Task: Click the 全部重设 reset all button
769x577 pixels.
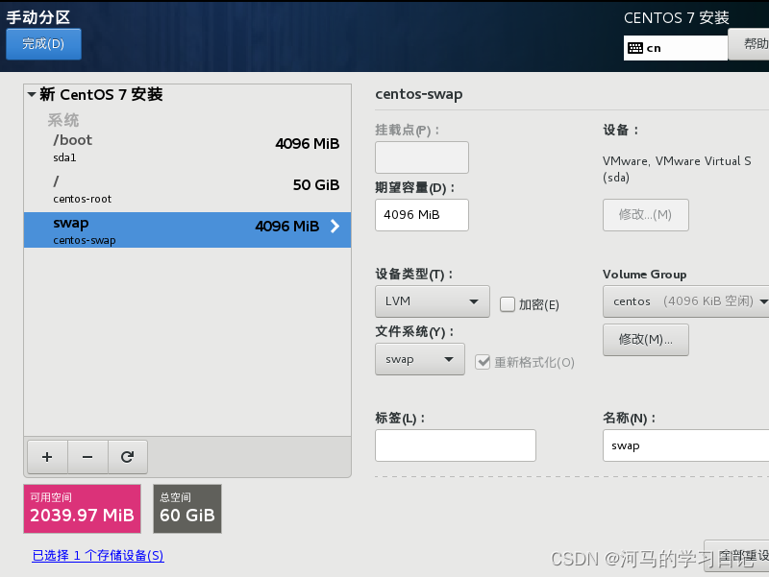Action: 736,556
